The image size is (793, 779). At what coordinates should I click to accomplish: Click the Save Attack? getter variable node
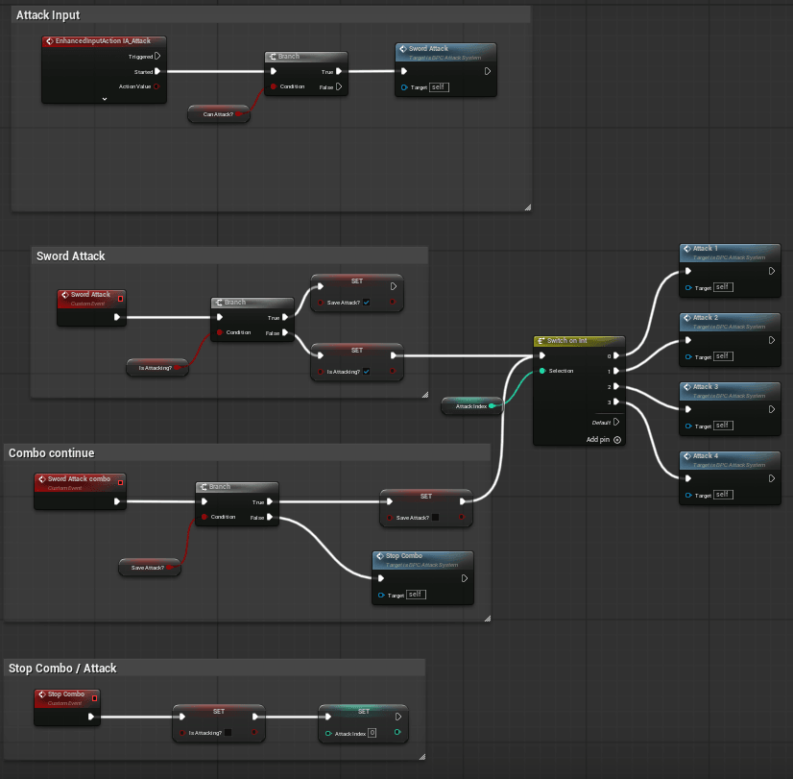(150, 568)
